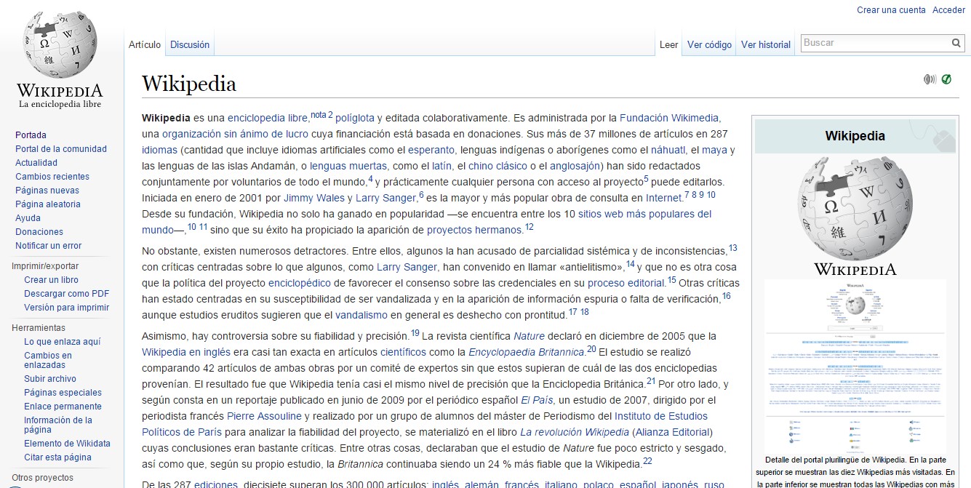The image size is (971, 488).
Task: Open Fundación Wikimedia link
Action: [669, 118]
